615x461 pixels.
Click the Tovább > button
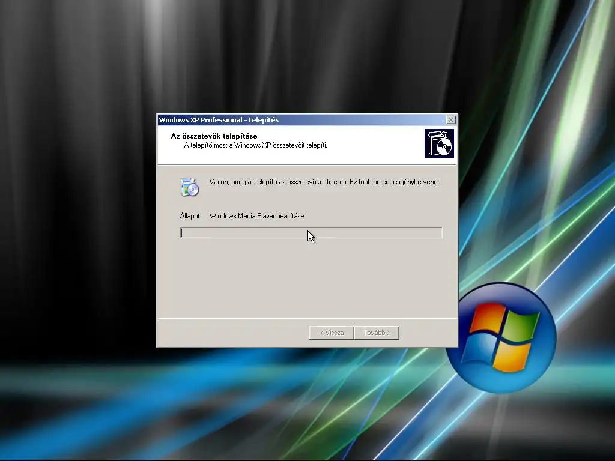(x=377, y=333)
